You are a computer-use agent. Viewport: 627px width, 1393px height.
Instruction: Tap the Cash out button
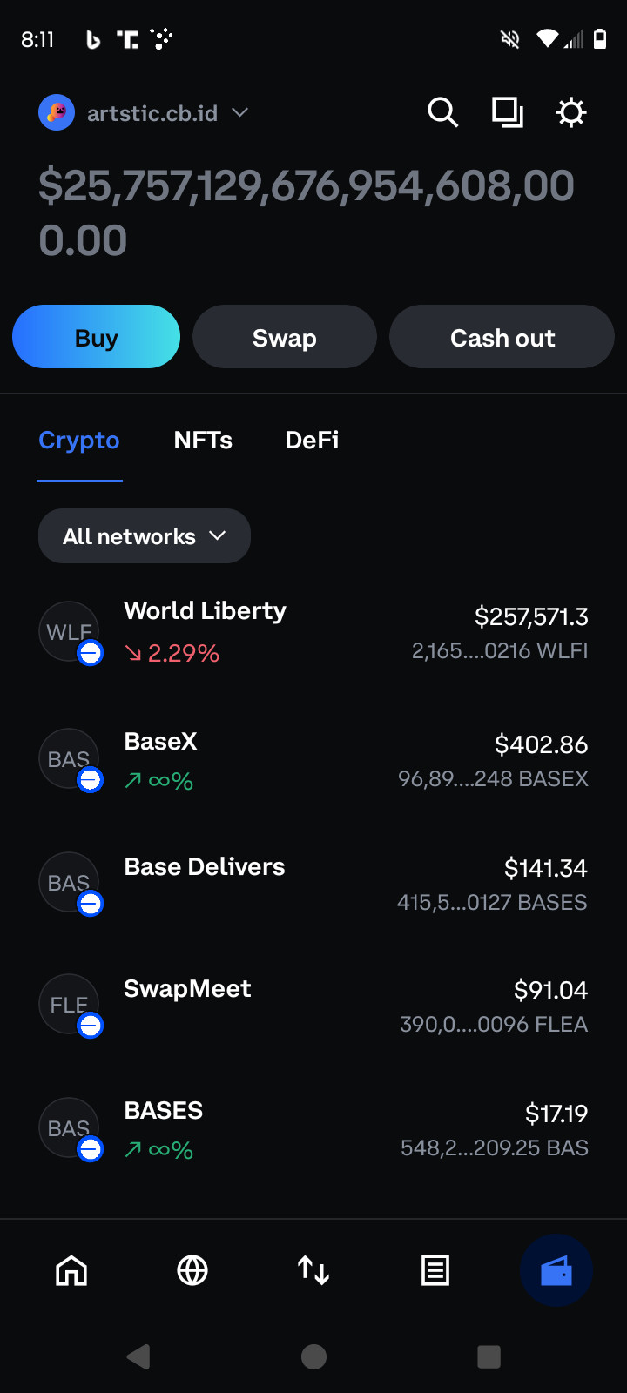(x=502, y=337)
